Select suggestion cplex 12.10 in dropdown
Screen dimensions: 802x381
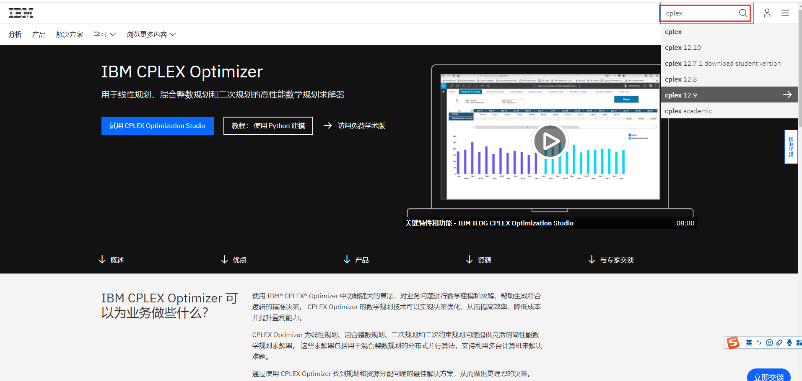(x=683, y=47)
